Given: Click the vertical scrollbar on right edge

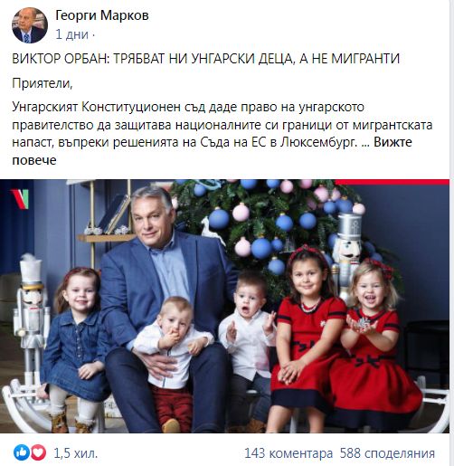Looking at the screenshot, I should point(451,233).
